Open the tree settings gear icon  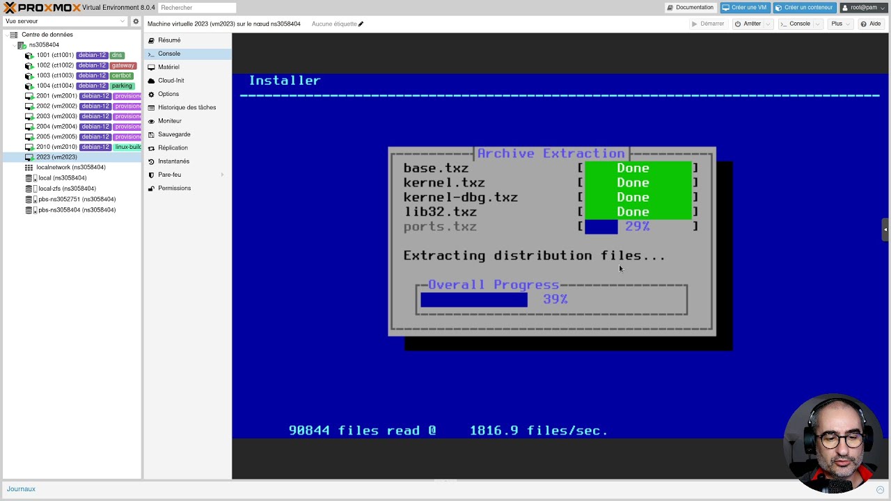pos(136,22)
